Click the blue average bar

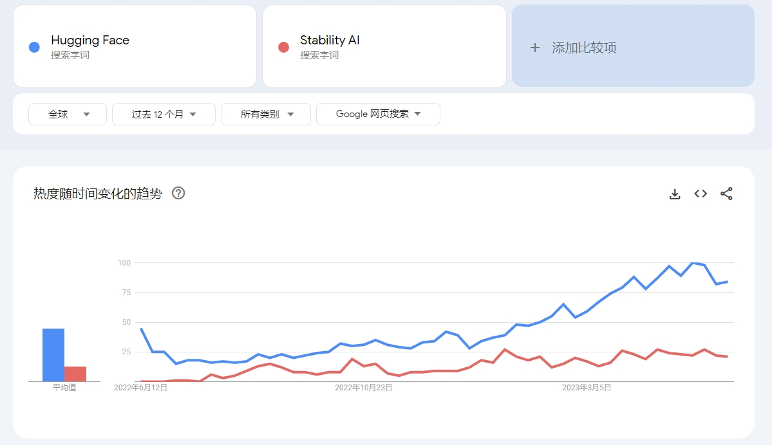pos(53,355)
